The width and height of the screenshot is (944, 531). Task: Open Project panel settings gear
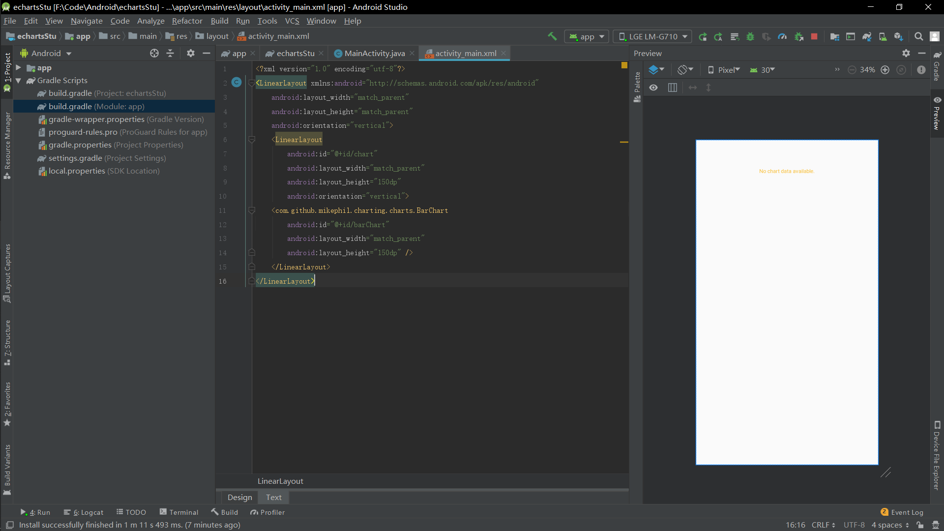point(191,53)
